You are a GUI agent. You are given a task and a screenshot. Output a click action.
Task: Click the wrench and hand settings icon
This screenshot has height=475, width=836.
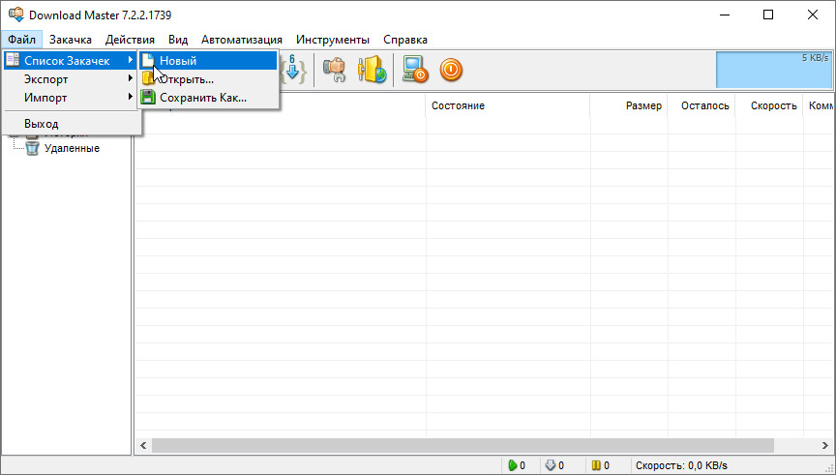click(335, 70)
